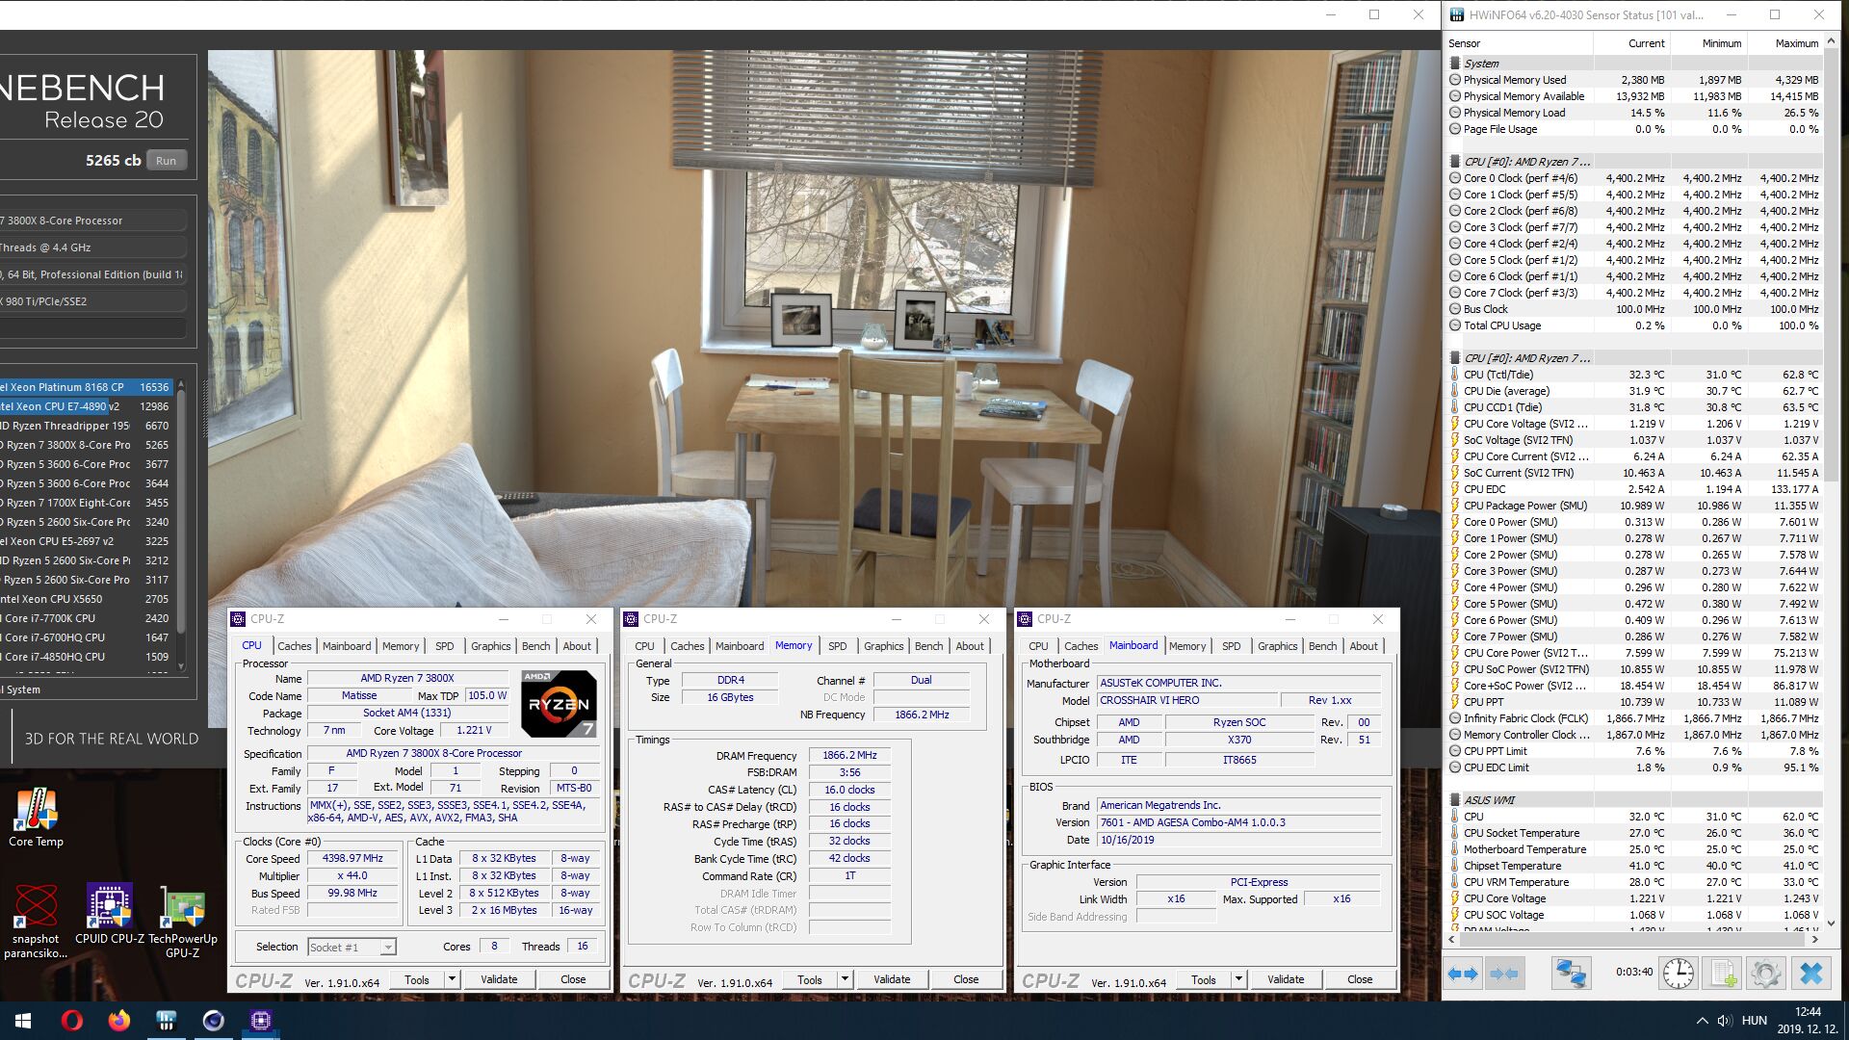Switch to CPU-Z taskbar icon

[x=260, y=1020]
